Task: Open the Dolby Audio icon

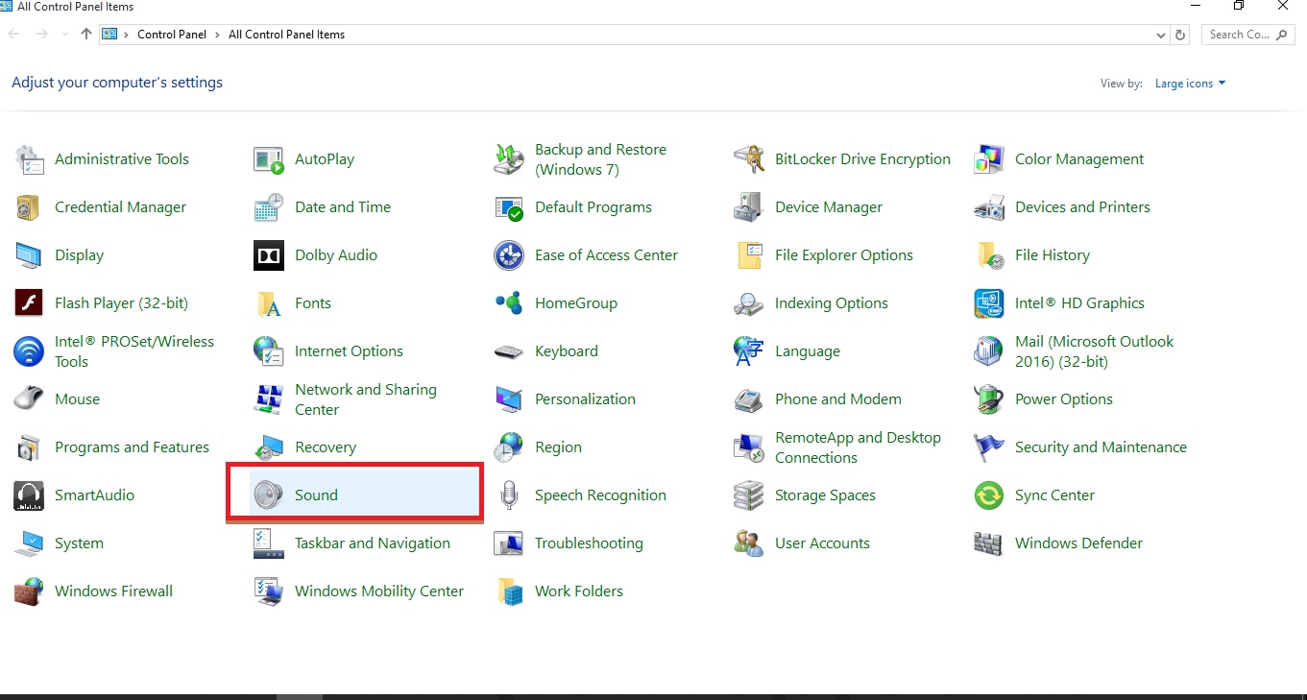Action: click(269, 255)
